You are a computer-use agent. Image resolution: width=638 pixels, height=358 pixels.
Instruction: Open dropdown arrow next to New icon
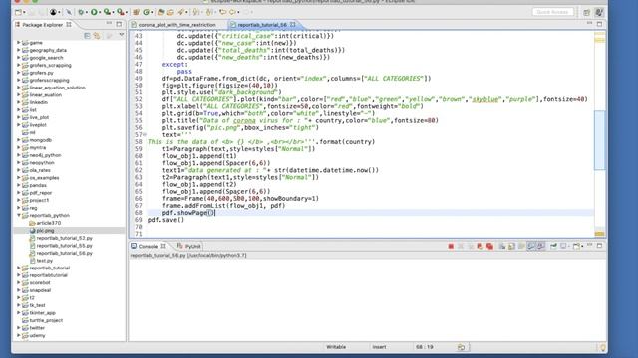(x=24, y=13)
